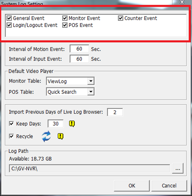Click the blue Recycle arrows icon
192x196 pixels.
tap(46, 136)
